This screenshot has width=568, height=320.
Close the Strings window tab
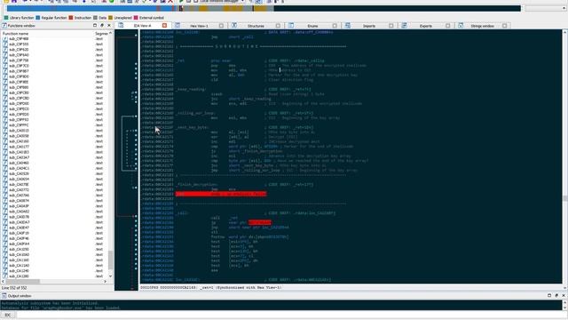[x=505, y=26]
